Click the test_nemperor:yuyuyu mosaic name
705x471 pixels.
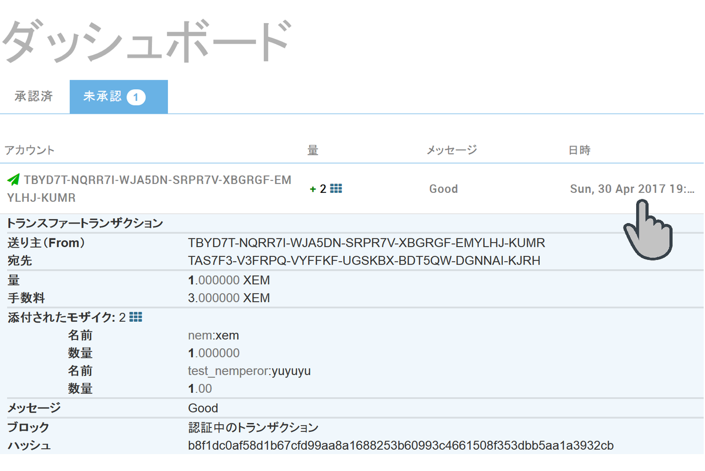250,371
